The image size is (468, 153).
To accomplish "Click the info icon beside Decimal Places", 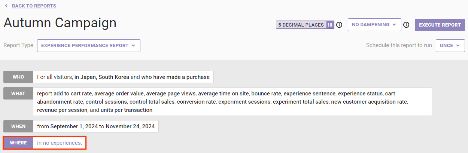I will [x=339, y=25].
